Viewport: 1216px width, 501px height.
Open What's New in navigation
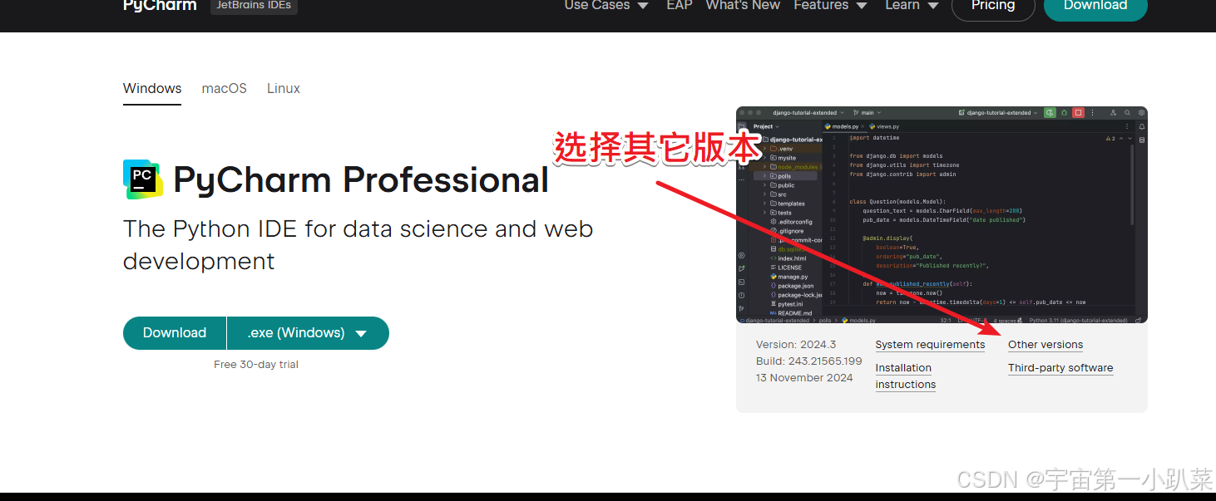(x=743, y=5)
